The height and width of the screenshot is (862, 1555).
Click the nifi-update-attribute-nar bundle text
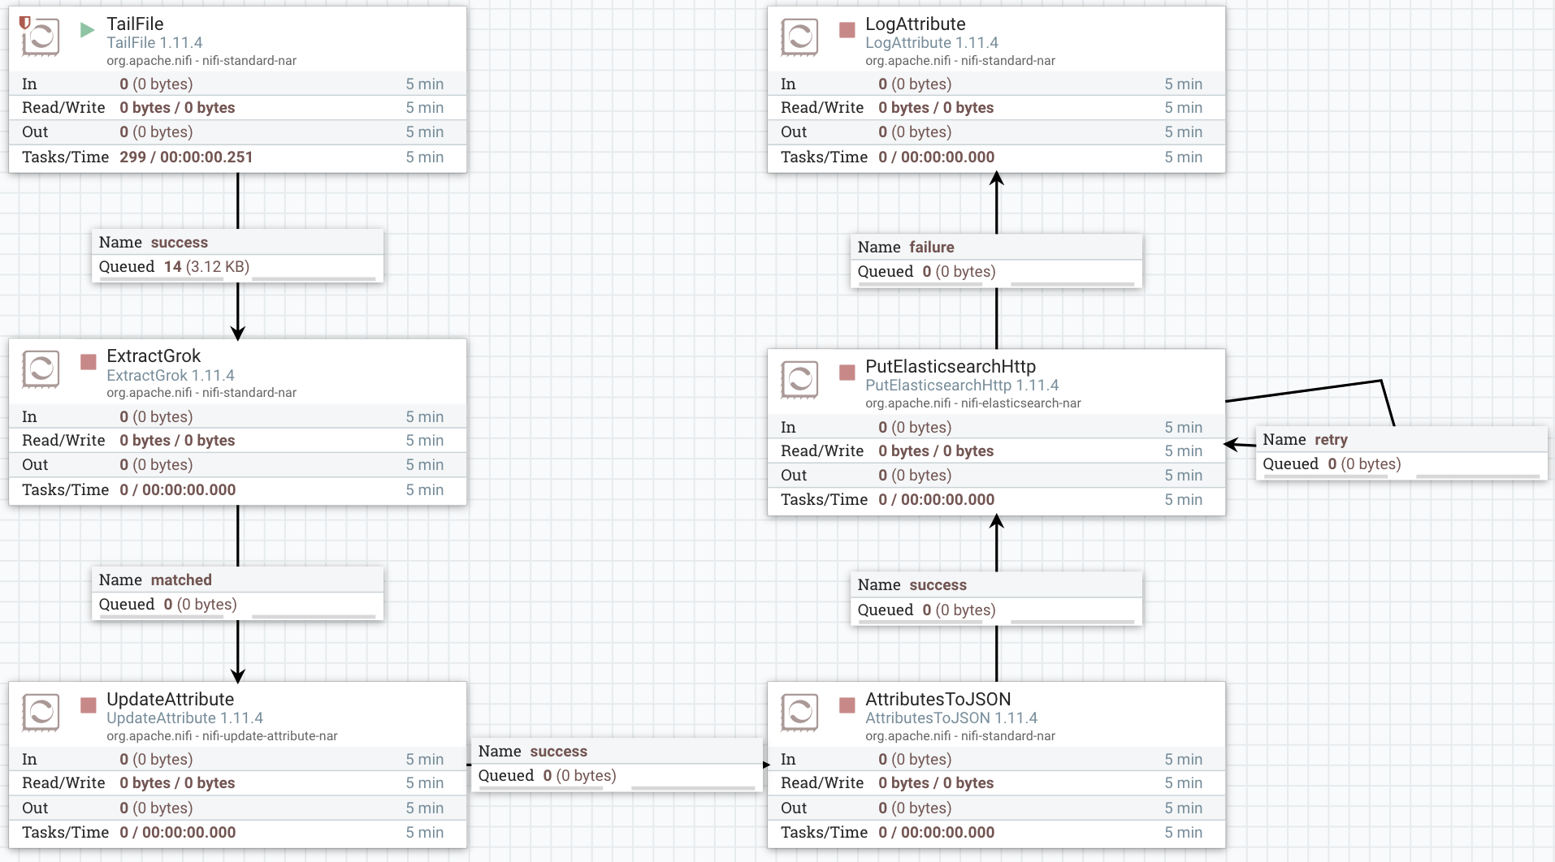click(270, 735)
